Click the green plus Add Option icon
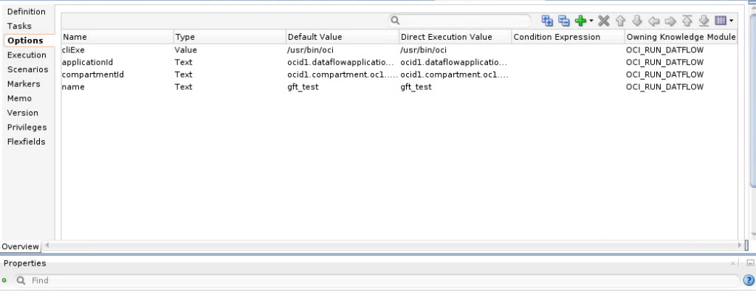756x292 pixels. coord(580,21)
